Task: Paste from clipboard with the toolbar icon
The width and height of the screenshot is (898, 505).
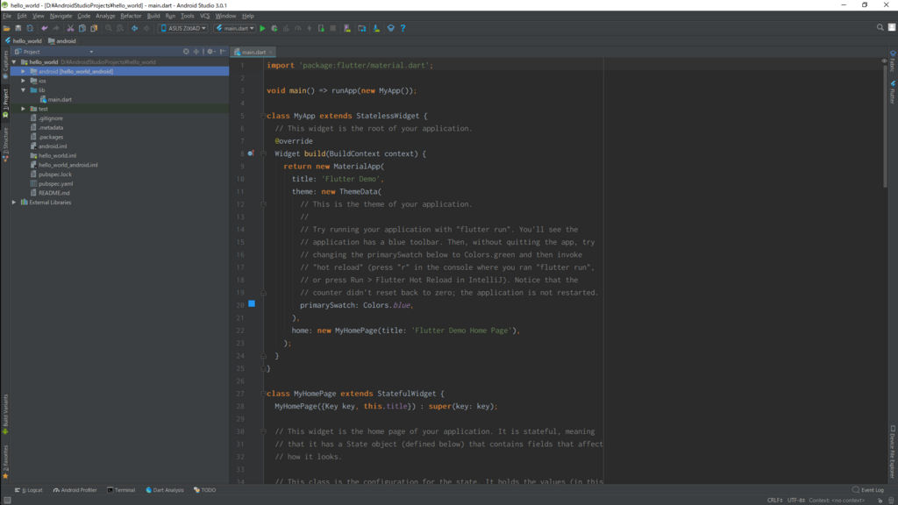Action: click(x=94, y=28)
